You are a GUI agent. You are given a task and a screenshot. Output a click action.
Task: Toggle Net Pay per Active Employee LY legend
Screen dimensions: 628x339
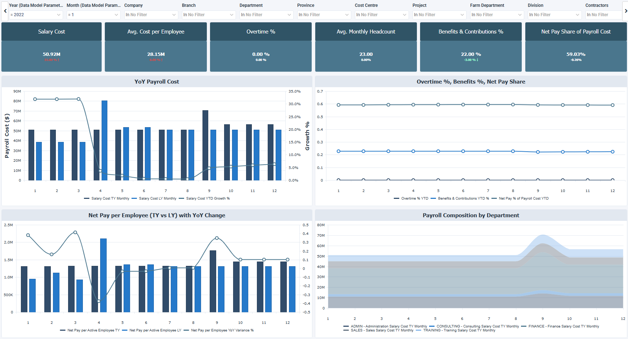click(x=152, y=330)
